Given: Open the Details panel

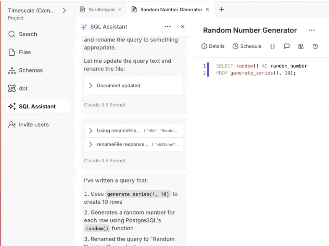Looking at the screenshot, I should 213,46.
